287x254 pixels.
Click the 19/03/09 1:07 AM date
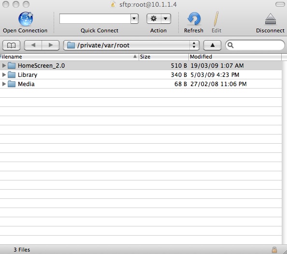coord(217,66)
